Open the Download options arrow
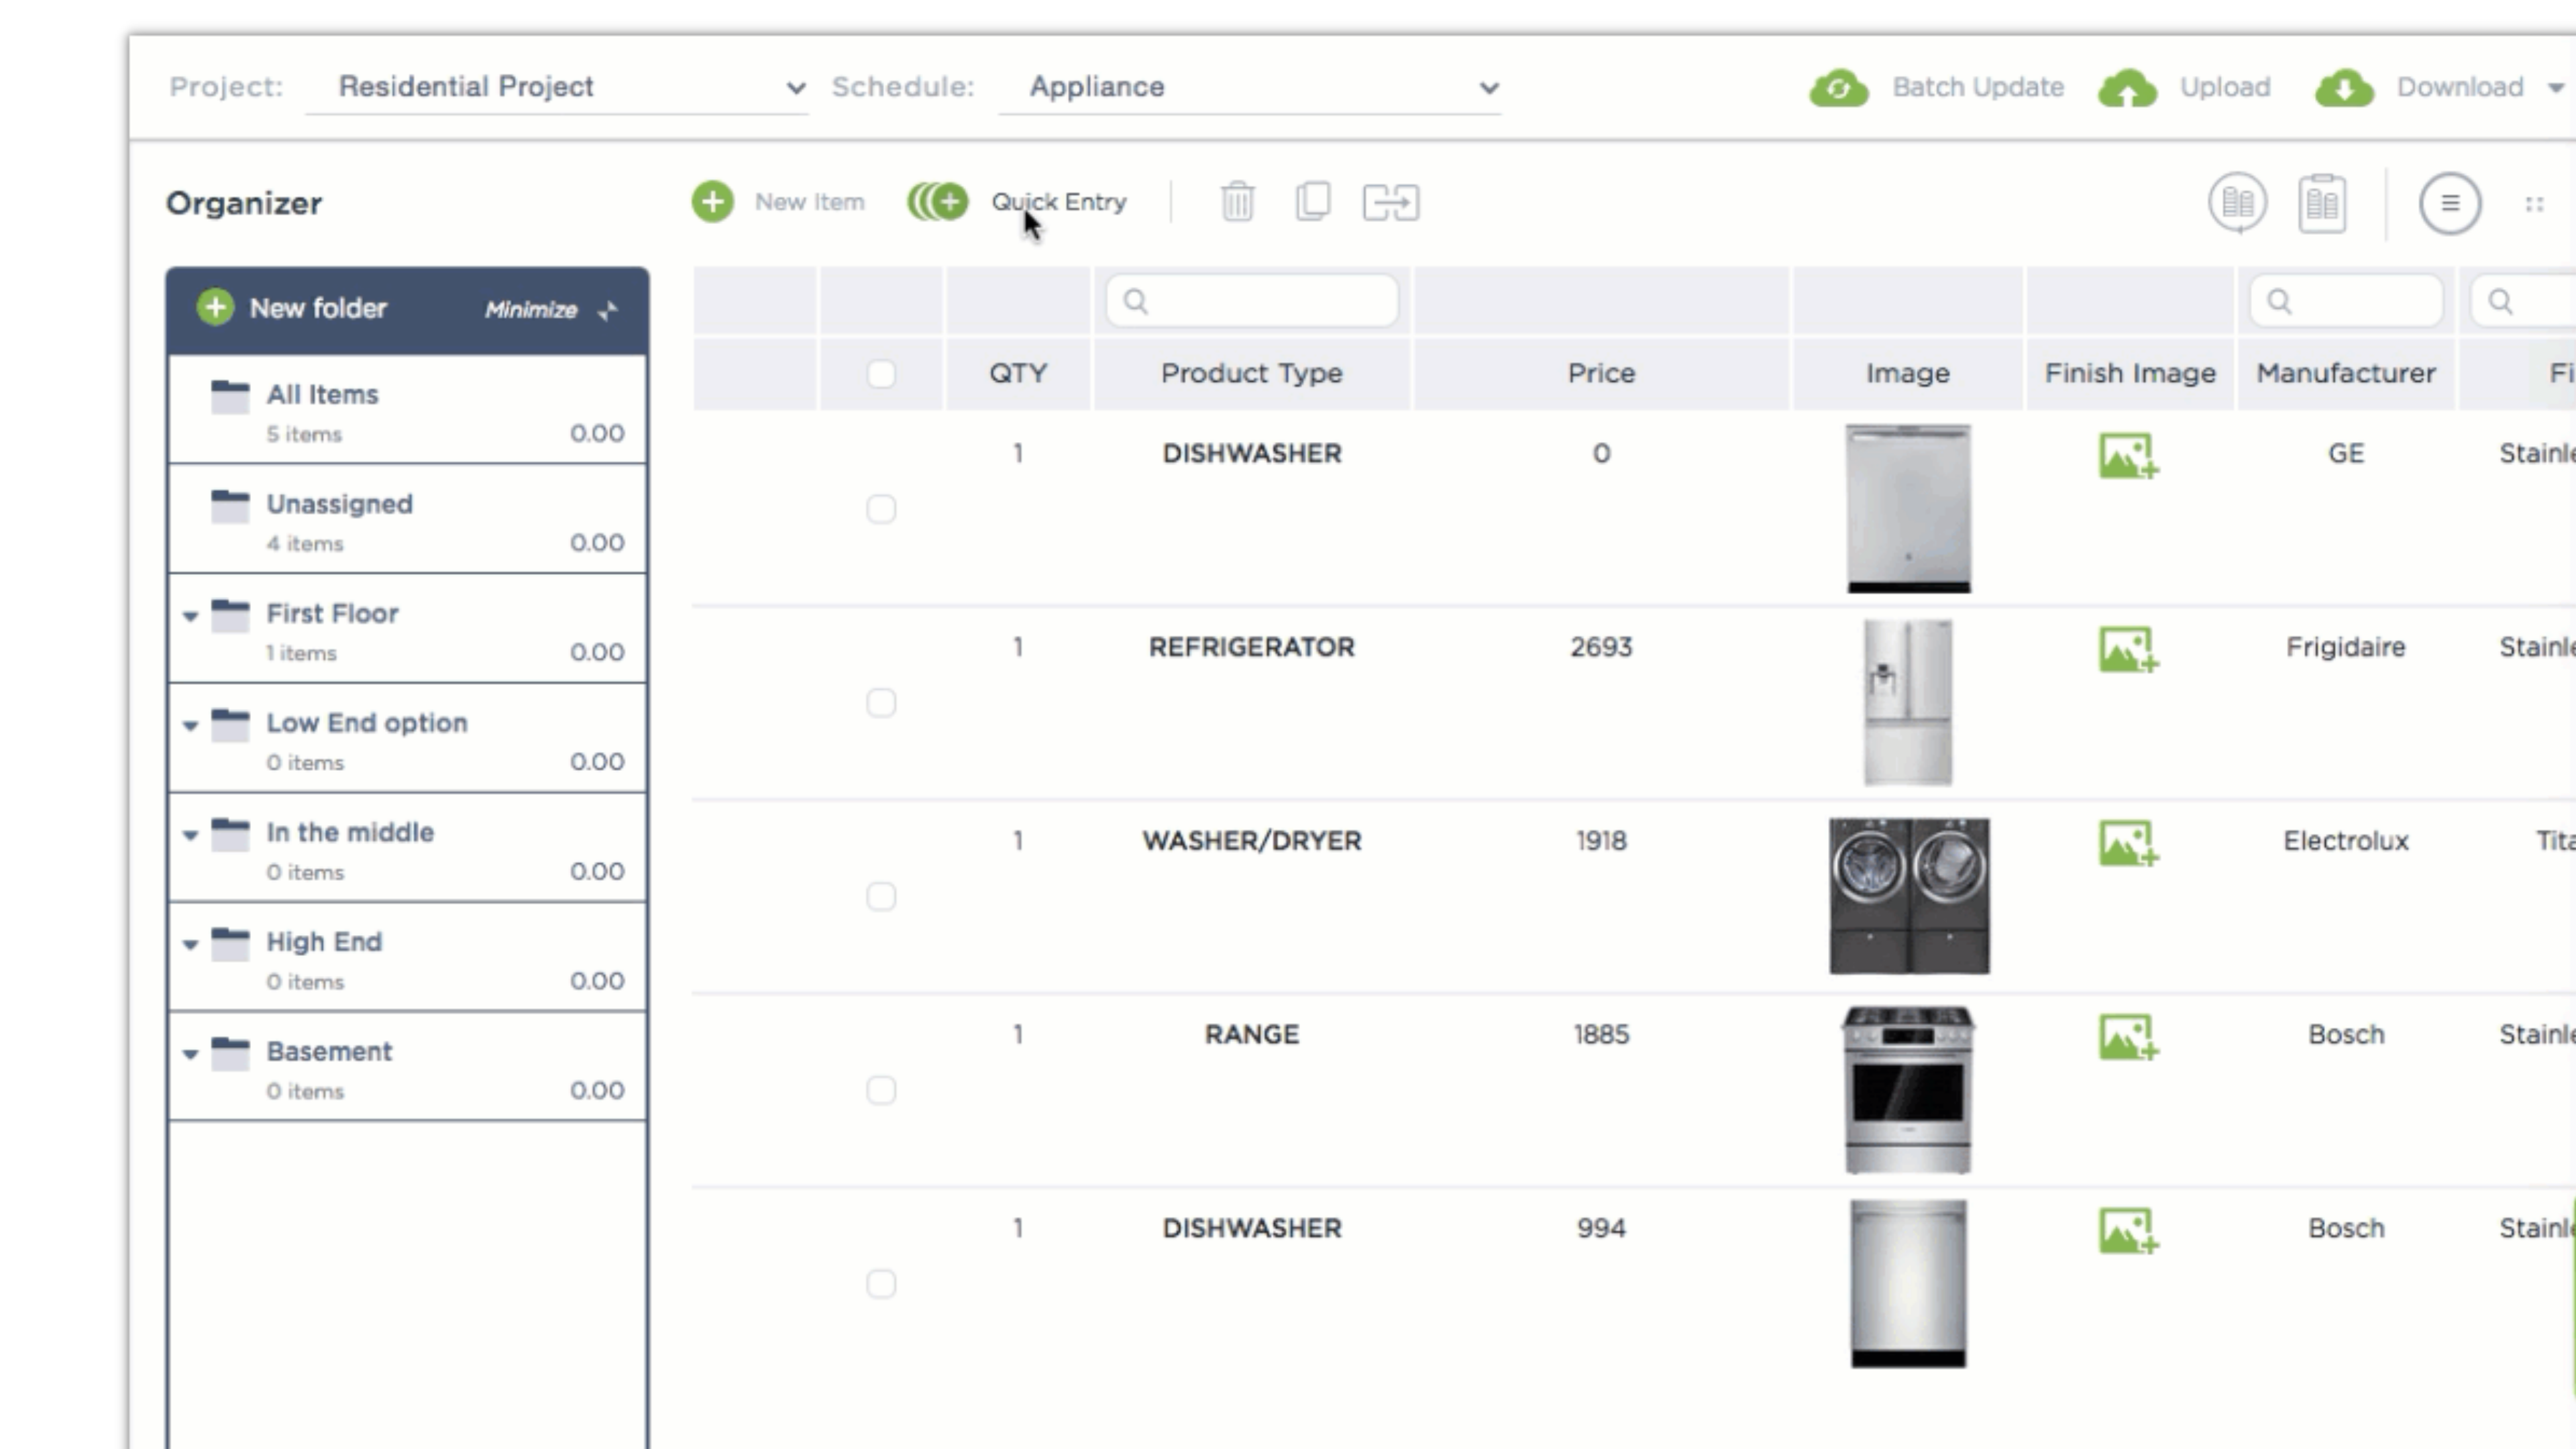This screenshot has width=2576, height=1449. click(2555, 88)
